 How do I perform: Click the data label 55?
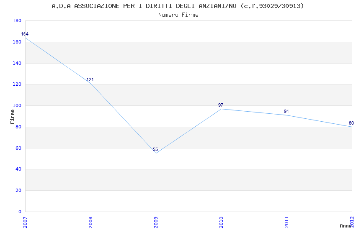click(x=155, y=149)
